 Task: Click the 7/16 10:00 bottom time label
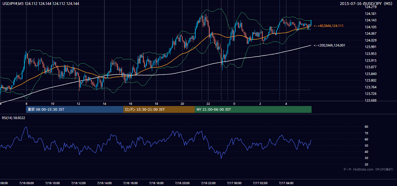pos(52,183)
